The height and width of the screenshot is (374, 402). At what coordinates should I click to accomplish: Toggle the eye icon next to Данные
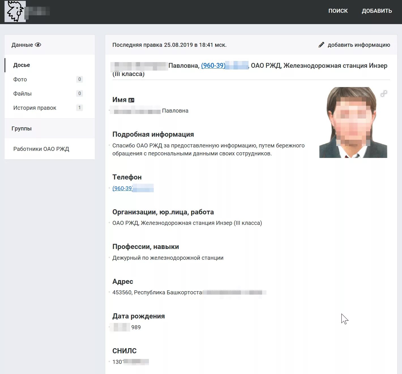pos(38,45)
